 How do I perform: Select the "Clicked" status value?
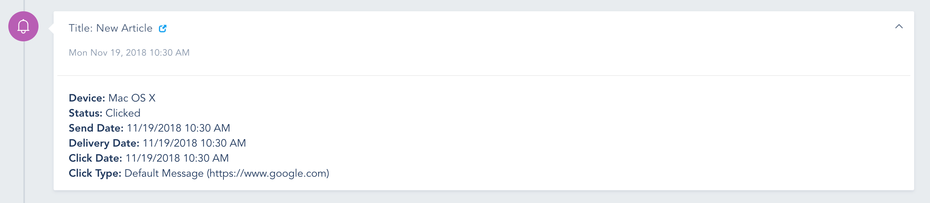(x=123, y=113)
